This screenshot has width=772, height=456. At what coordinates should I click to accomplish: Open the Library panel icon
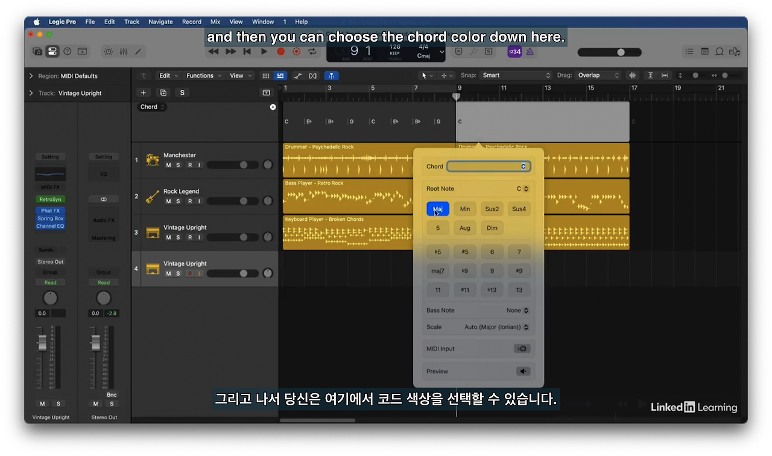tap(37, 52)
